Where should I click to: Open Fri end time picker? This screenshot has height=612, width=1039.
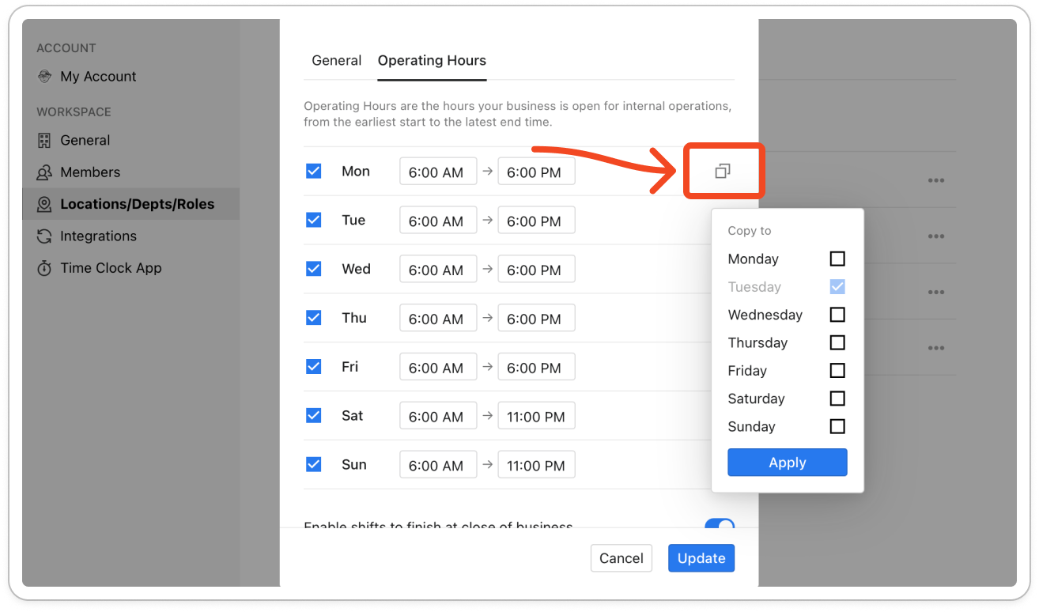[536, 368]
